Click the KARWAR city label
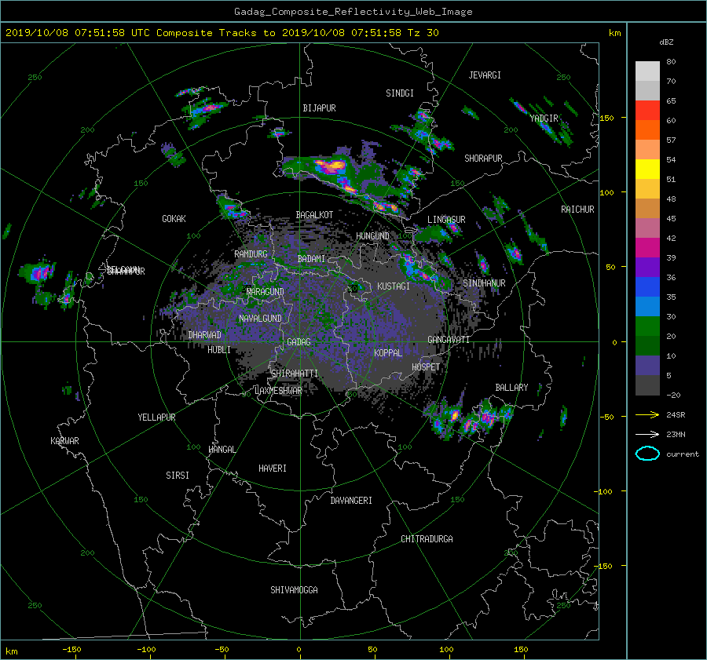This screenshot has height=660, width=707. click(64, 441)
